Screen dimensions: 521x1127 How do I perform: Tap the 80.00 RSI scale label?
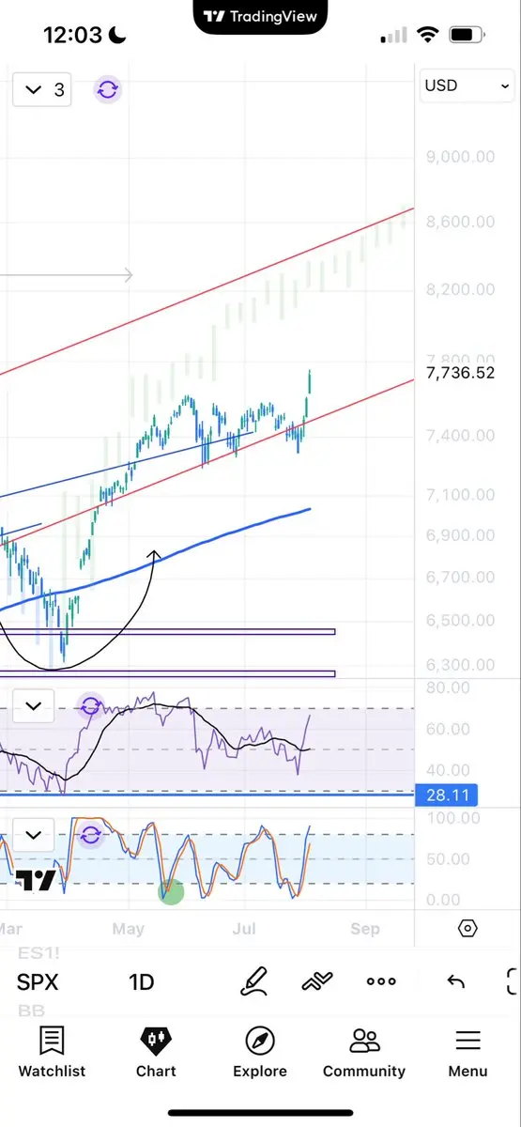pos(448,687)
